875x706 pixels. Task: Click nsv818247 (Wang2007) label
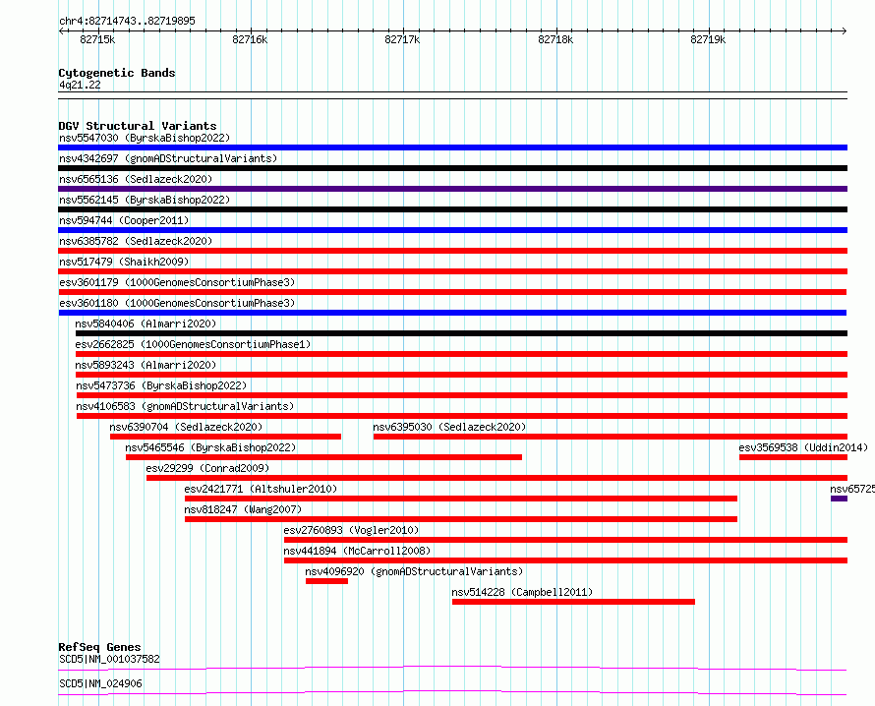243,509
